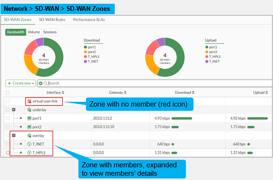Image resolution: width=273 pixels, height=180 pixels.
Task: Click the Upload legend heading
Action: (x=211, y=40)
